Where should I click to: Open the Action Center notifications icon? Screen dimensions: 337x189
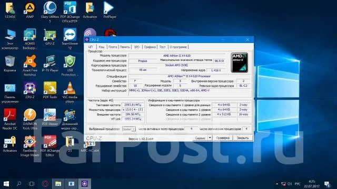pos(328,184)
